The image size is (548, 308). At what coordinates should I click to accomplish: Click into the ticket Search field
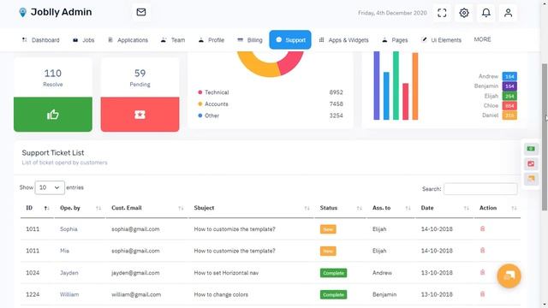pyautogui.click(x=480, y=189)
